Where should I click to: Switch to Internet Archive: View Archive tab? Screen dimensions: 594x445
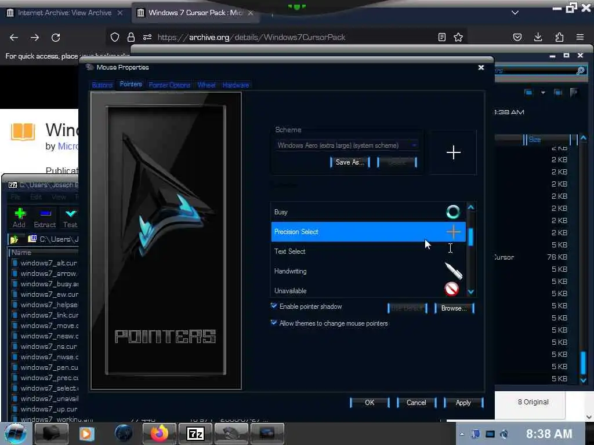65,13
